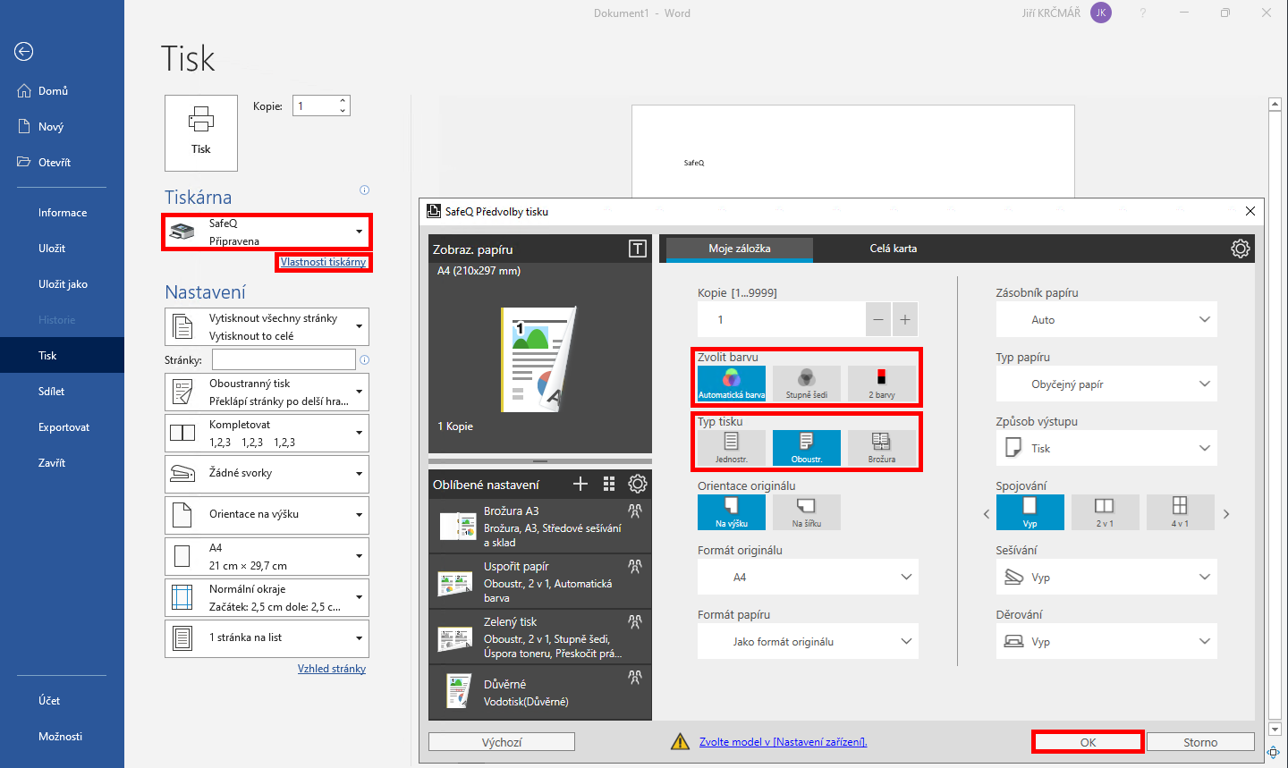
Task: Click the Word help question mark icon
Action: (1143, 13)
